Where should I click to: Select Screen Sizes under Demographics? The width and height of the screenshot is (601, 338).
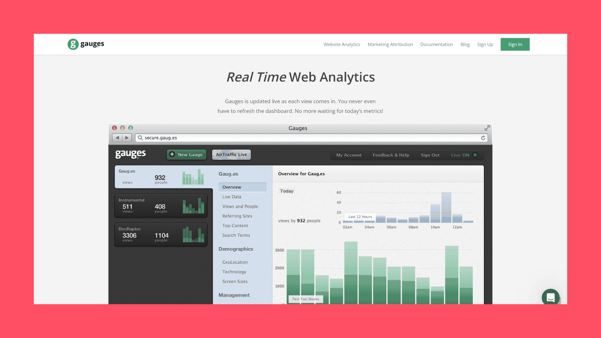(x=235, y=282)
